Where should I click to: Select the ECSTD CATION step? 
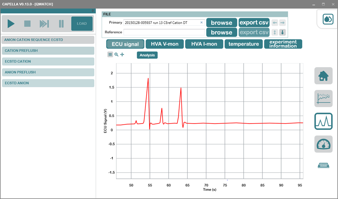pyautogui.click(x=48, y=62)
